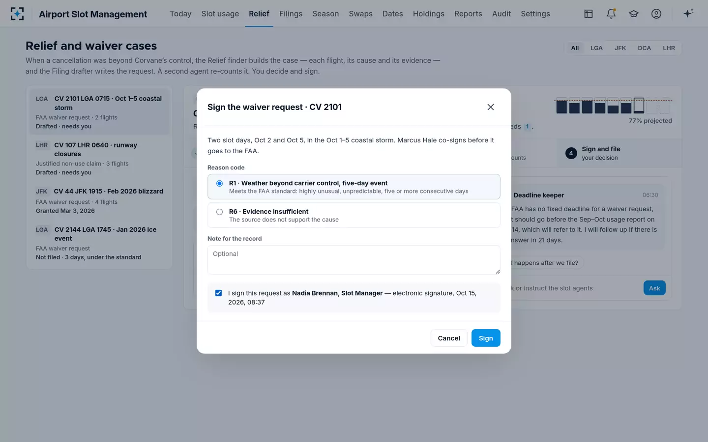Viewport: 708px width, 442px height.
Task: Filter cases by DCA
Action: [x=644, y=48]
